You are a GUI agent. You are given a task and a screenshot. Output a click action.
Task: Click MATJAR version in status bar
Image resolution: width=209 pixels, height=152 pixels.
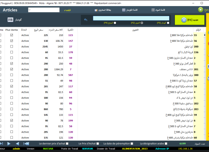pos(48,149)
